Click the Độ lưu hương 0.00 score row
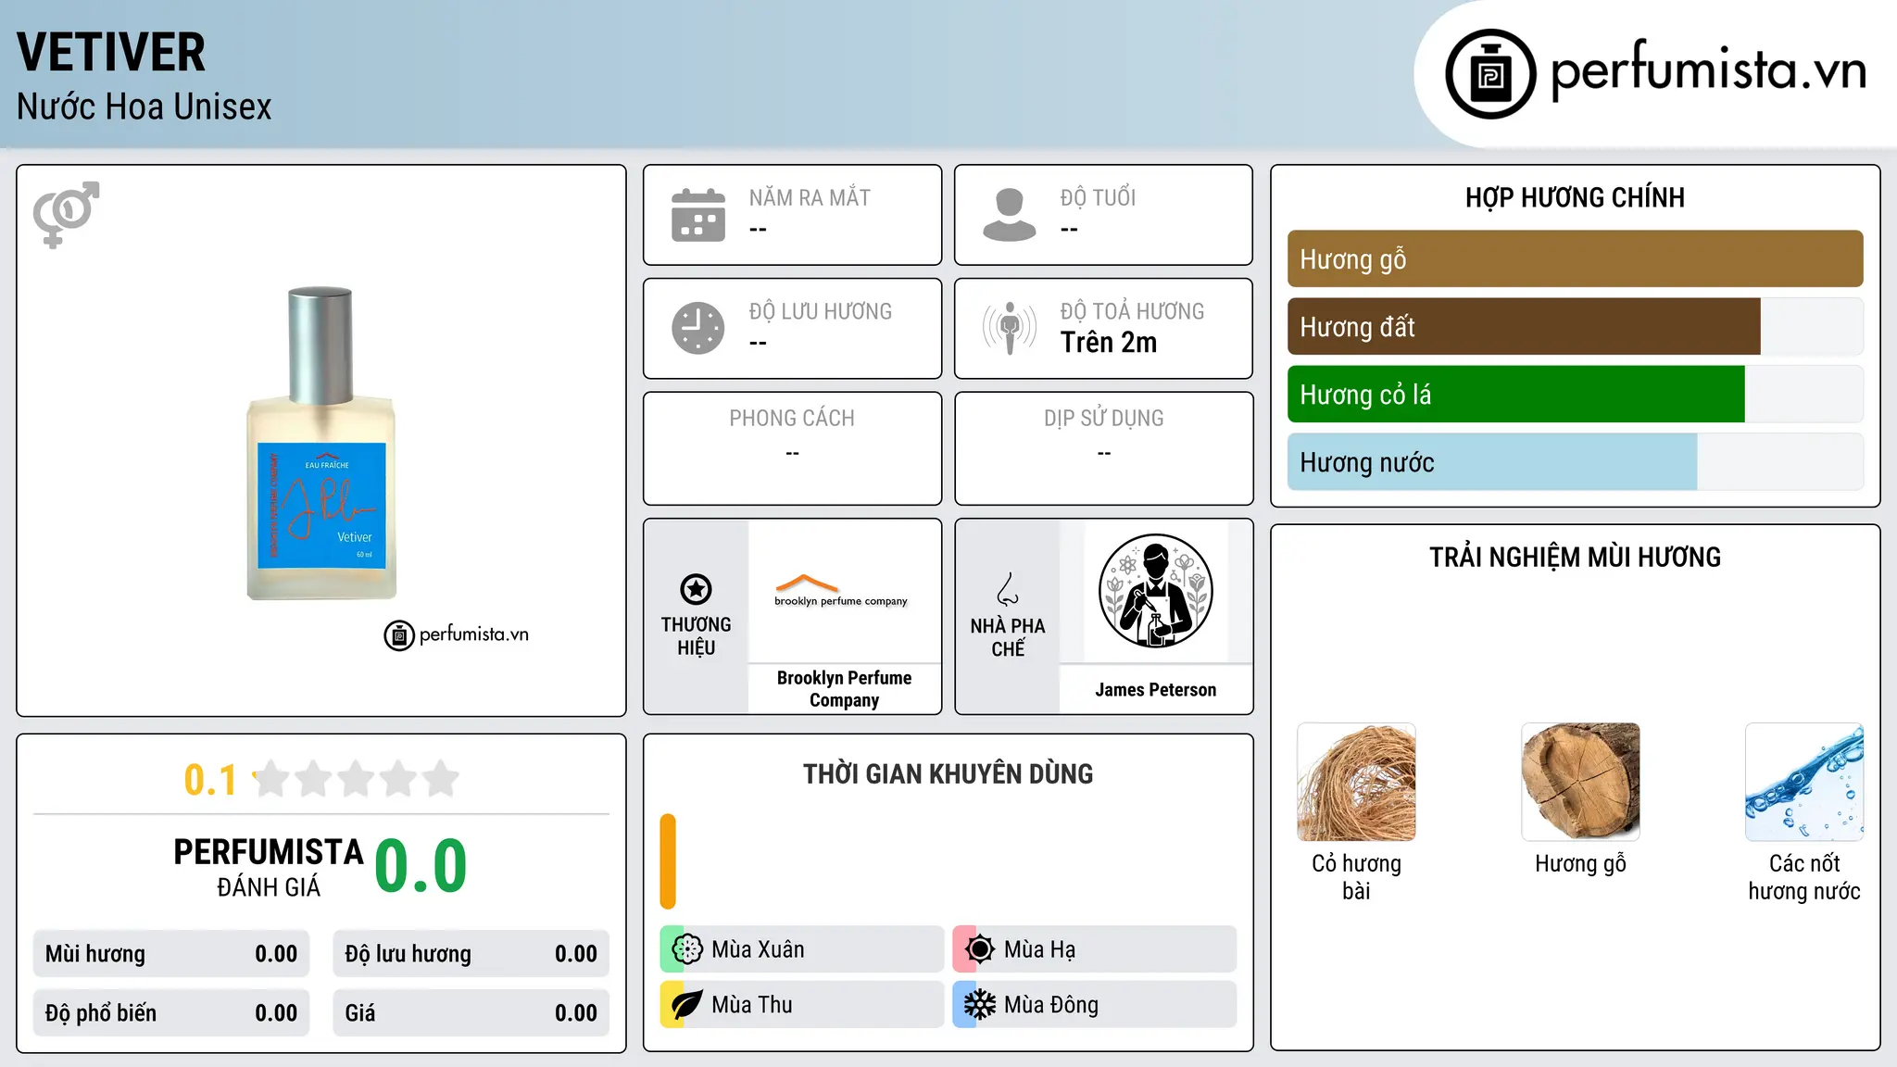This screenshot has height=1067, width=1897. 471,954
